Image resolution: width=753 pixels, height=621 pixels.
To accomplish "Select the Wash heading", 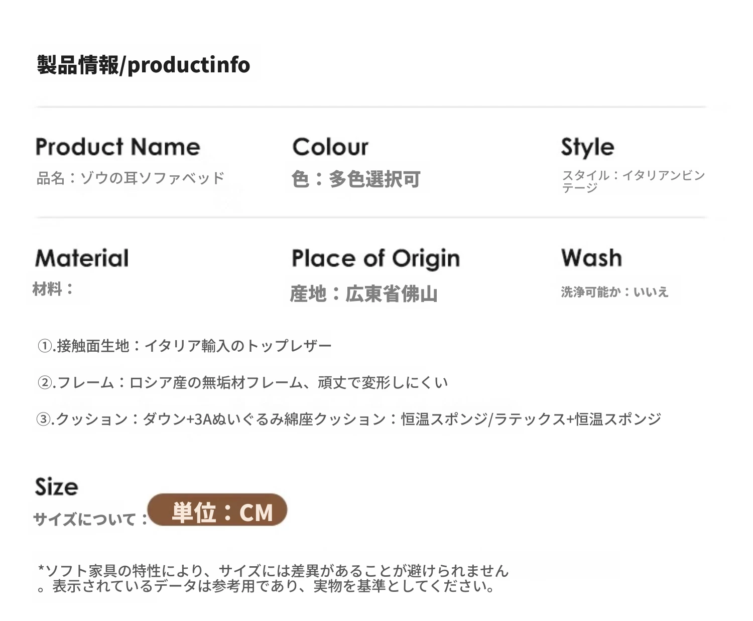I will (591, 258).
